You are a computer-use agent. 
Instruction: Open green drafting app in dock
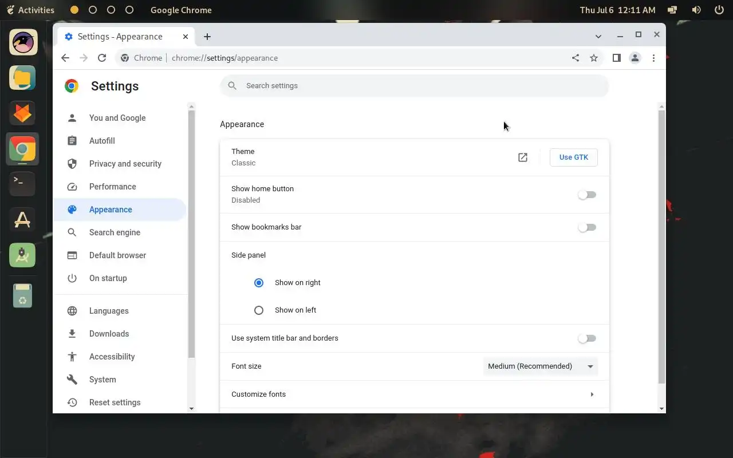[x=23, y=255]
